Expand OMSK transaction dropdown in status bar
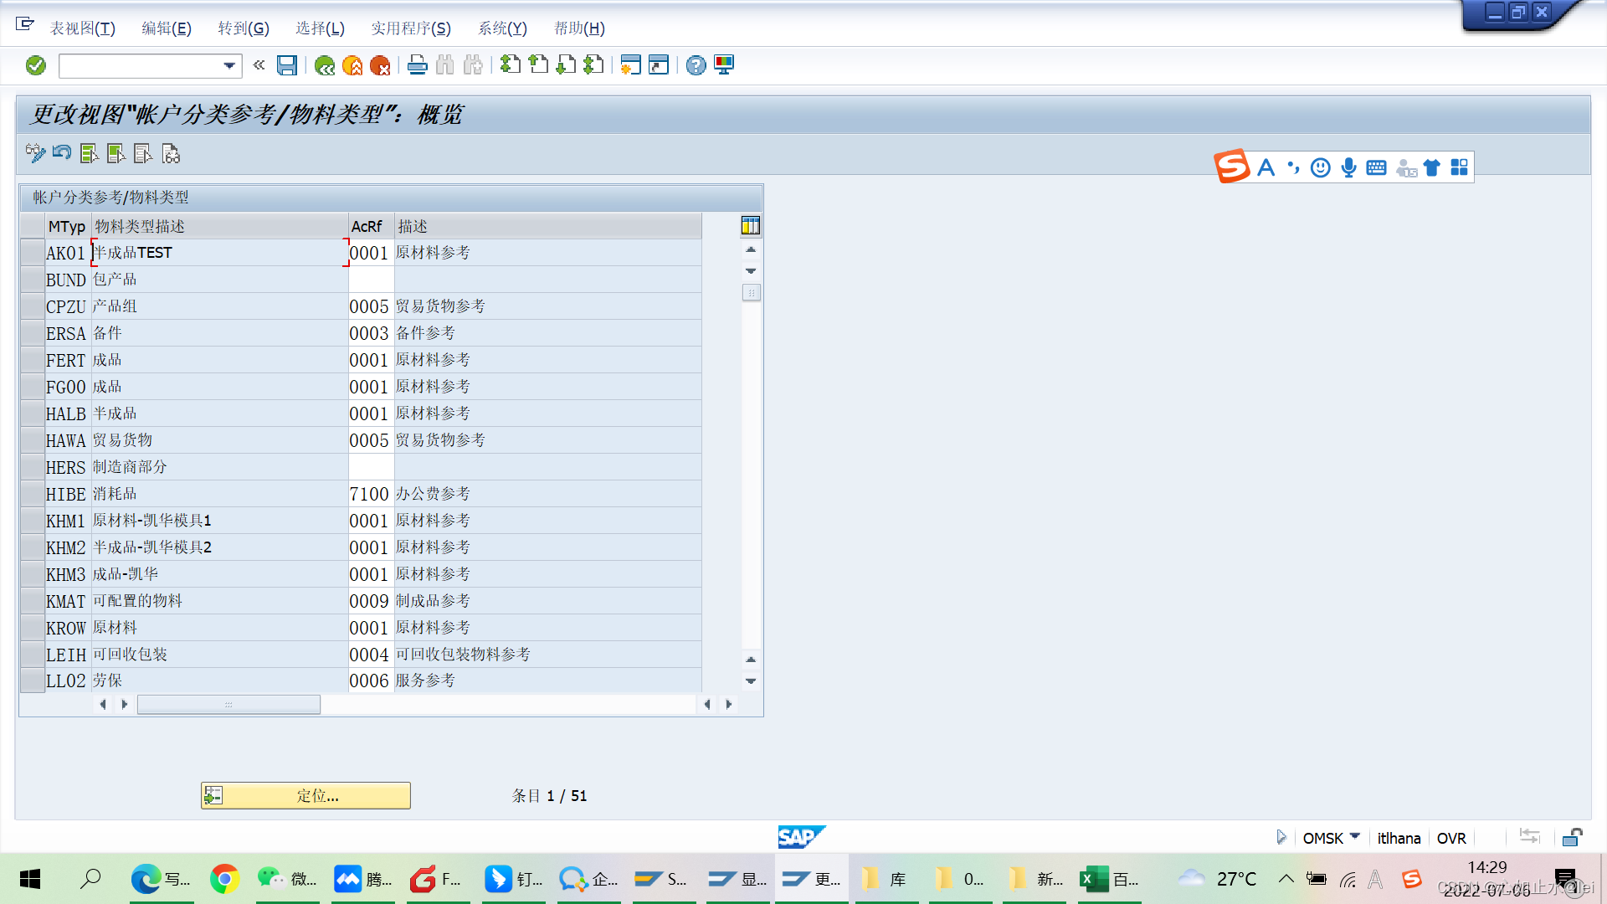Screen dimensions: 1607x904 [1355, 836]
